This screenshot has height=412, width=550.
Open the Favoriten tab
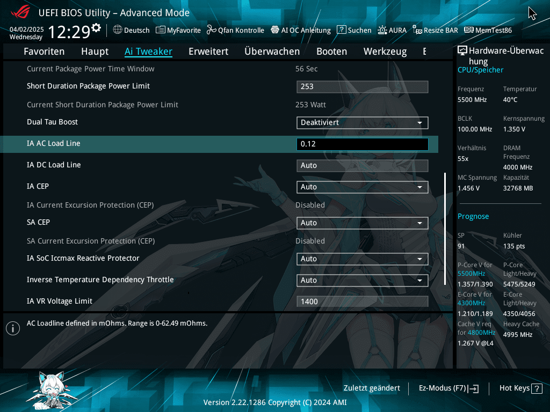point(44,51)
